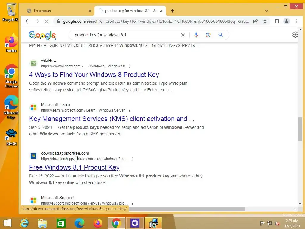Viewport: 305px width, 229px height.
Task: Close the linuxzoo.et tab
Action: 90,11
